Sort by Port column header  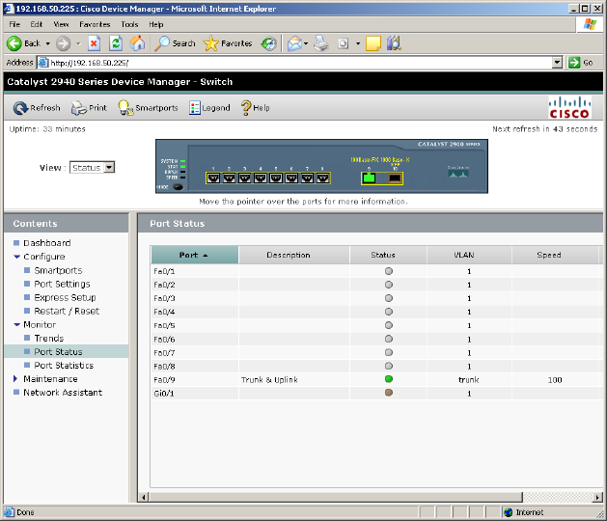tap(195, 255)
